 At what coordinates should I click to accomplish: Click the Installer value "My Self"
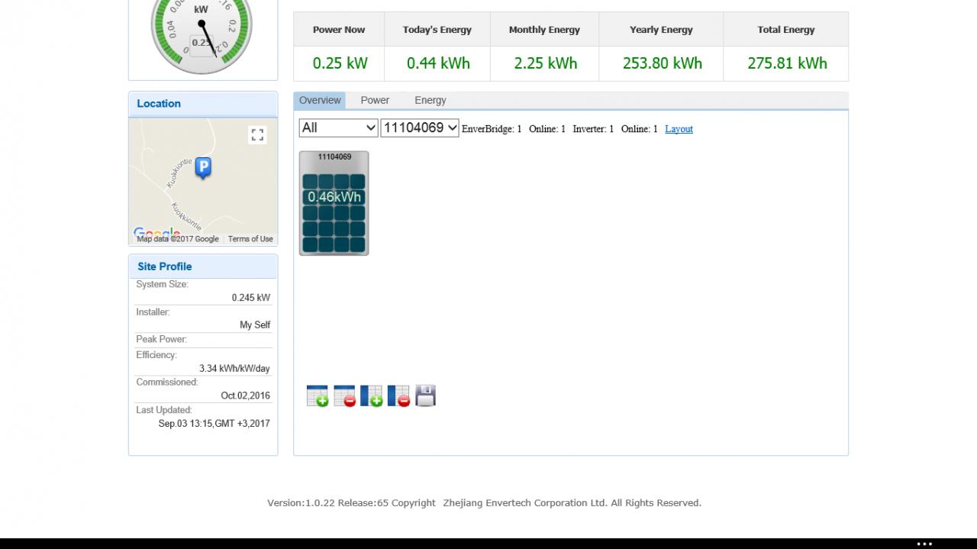tap(255, 325)
